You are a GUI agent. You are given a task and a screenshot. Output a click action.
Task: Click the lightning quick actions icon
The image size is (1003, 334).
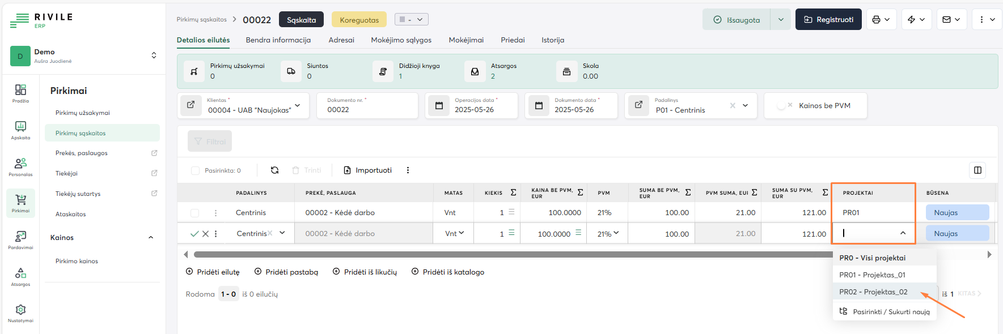912,20
